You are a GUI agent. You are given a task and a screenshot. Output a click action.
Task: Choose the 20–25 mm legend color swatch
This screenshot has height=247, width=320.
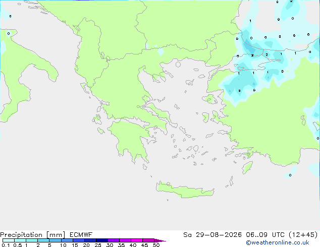[x=90, y=240]
